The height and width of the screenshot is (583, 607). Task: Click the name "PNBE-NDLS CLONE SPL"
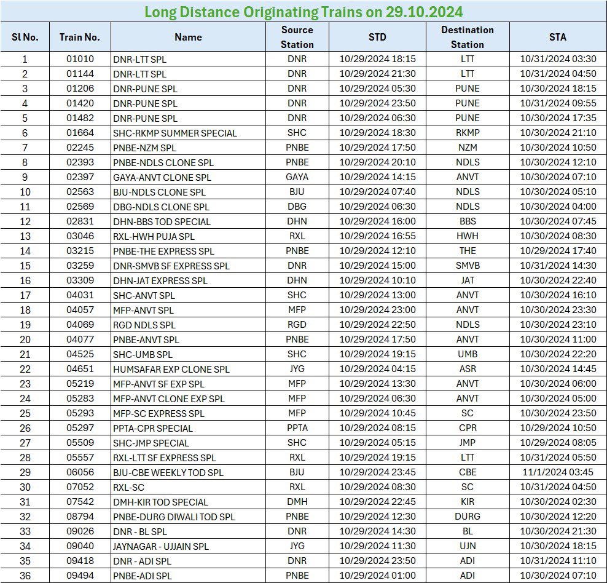pyautogui.click(x=163, y=162)
